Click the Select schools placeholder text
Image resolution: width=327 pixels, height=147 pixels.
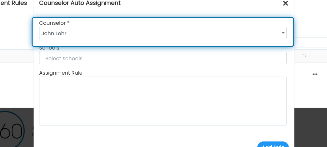coord(64,58)
